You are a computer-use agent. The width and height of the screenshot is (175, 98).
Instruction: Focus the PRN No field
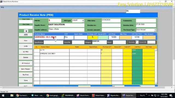[x=55, y=21]
